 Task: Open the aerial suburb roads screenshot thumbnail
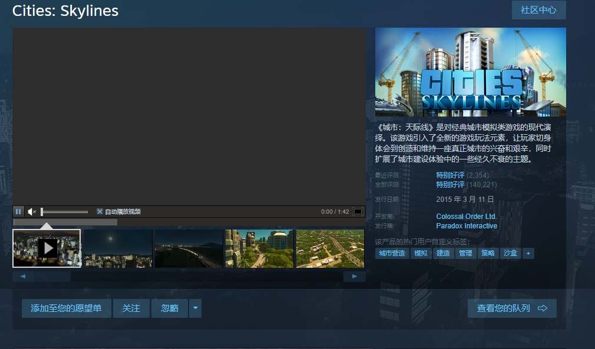click(330, 248)
